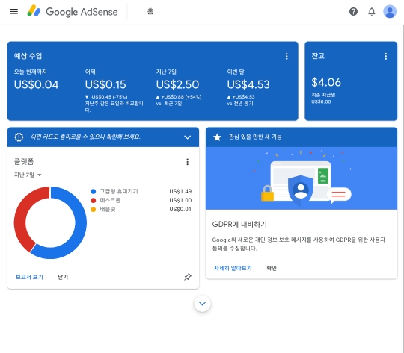Viewport: 404px width, 353px height.
Task: Open the 예상 수입 card three-dot menu
Action: click(287, 56)
